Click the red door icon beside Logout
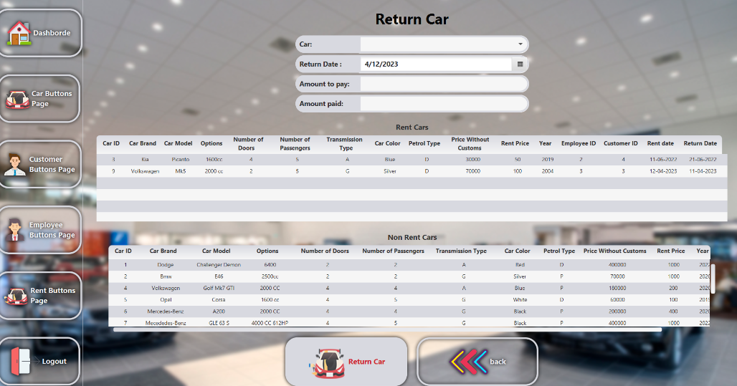The width and height of the screenshot is (737, 386). pyautogui.click(x=21, y=361)
